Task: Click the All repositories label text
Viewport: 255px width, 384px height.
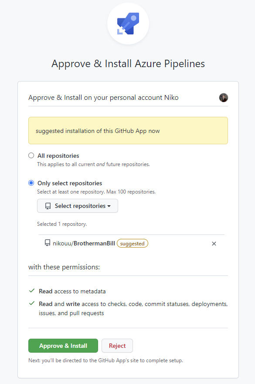Action: click(58, 156)
